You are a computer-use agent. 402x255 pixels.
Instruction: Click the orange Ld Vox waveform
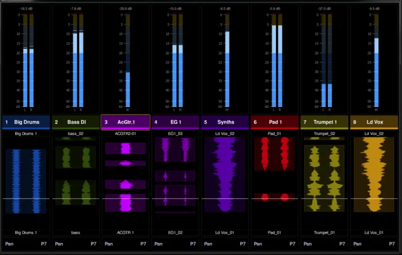374,175
